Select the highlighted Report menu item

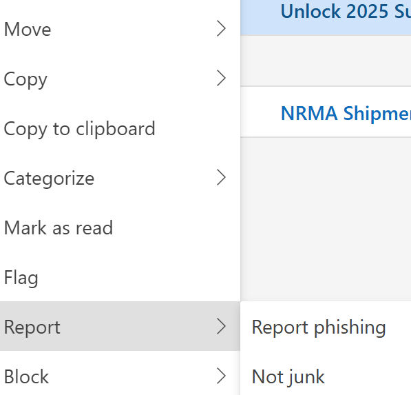[x=120, y=326]
